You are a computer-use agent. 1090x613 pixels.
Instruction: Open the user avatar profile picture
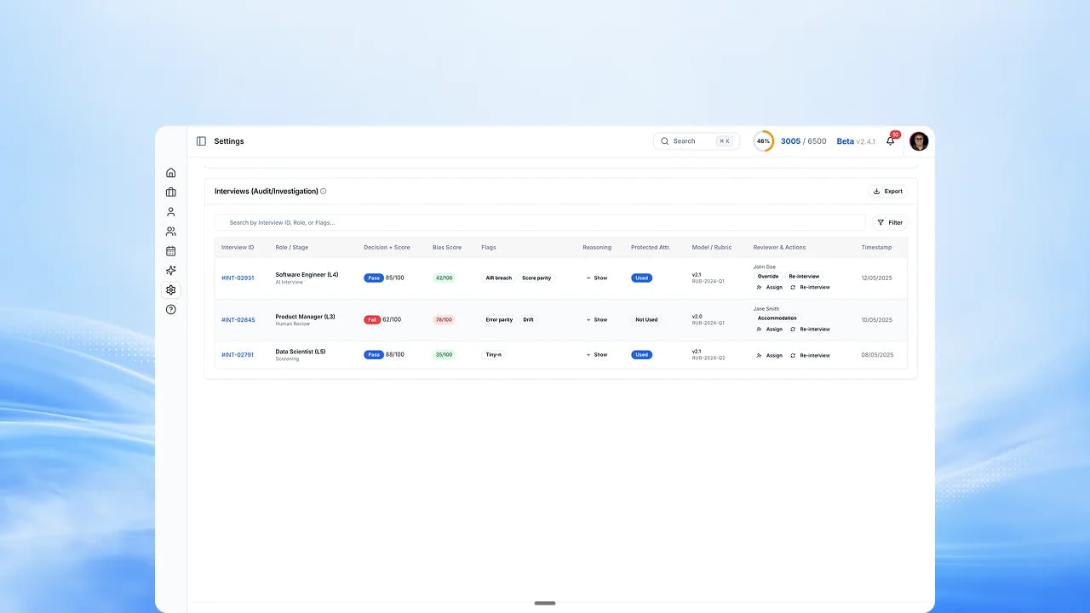pos(919,141)
